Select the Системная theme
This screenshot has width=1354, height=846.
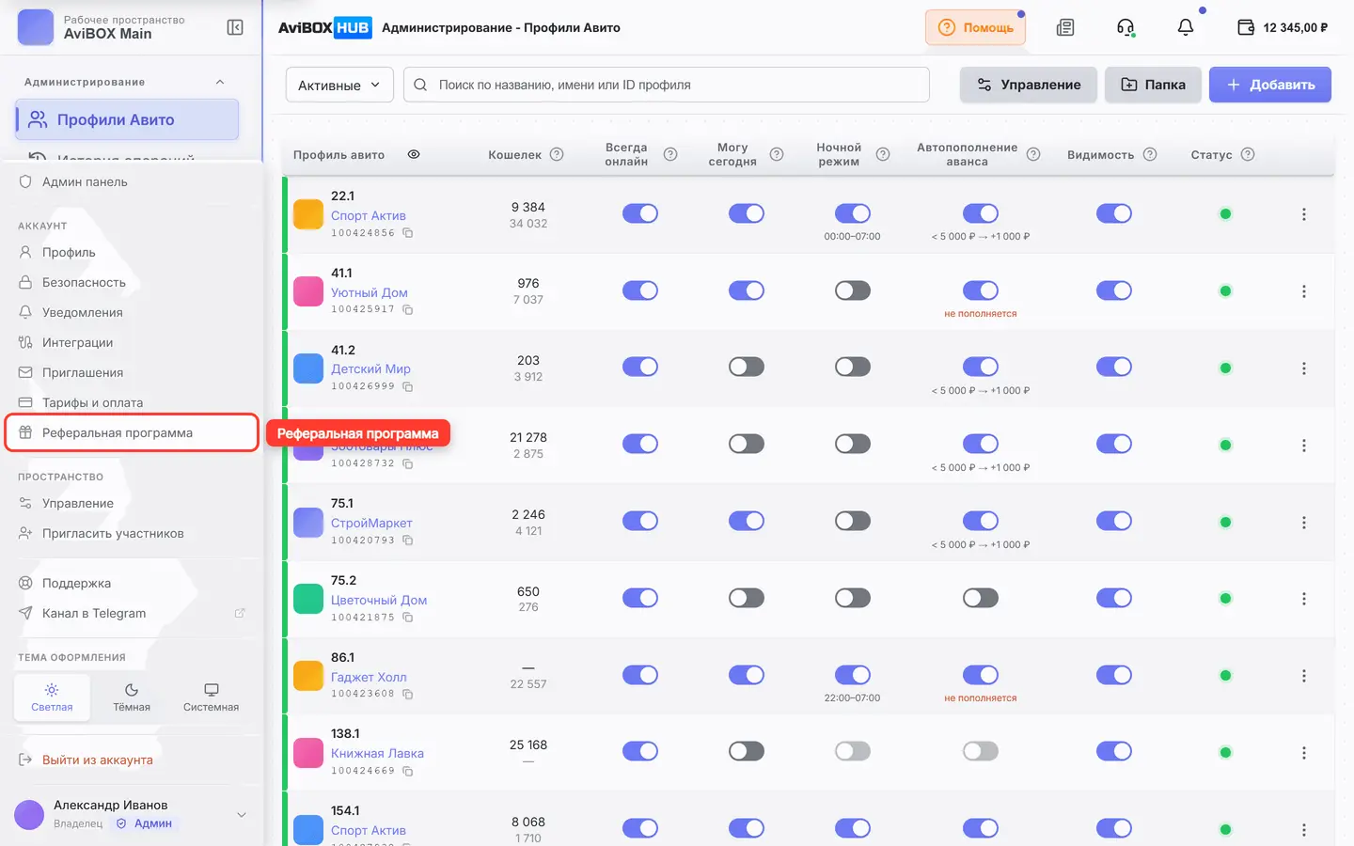(x=212, y=697)
